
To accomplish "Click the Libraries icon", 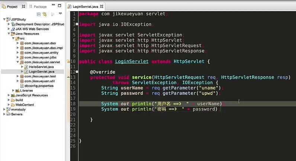I will [x=17, y=90].
